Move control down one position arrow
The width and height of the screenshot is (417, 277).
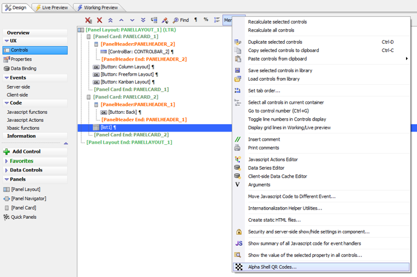(132, 20)
